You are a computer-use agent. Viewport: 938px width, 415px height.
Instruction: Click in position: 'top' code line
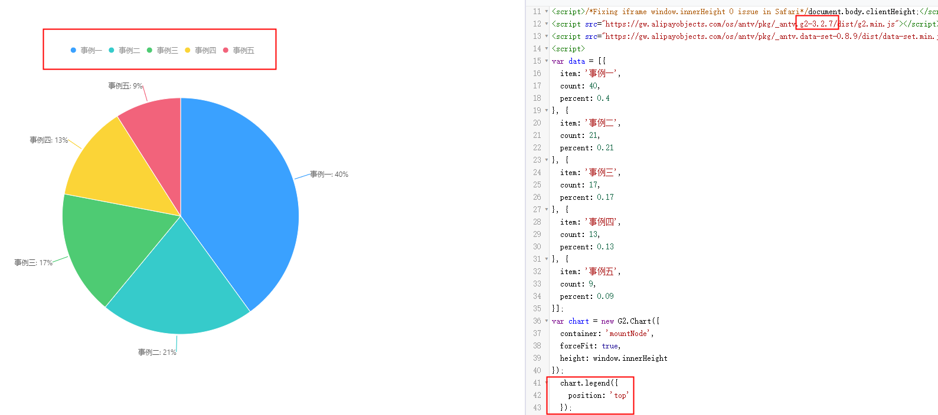[599, 396]
